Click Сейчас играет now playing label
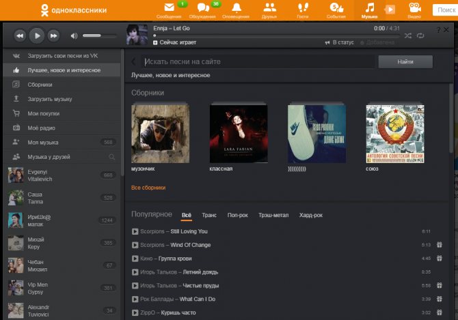 (x=178, y=42)
